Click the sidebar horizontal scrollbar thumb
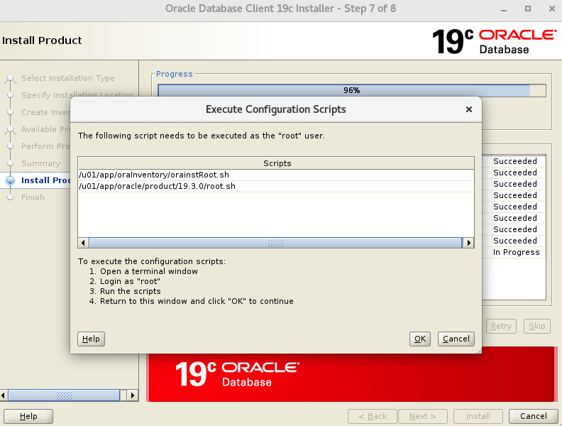Image resolution: width=562 pixels, height=426 pixels. pyautogui.click(x=64, y=395)
